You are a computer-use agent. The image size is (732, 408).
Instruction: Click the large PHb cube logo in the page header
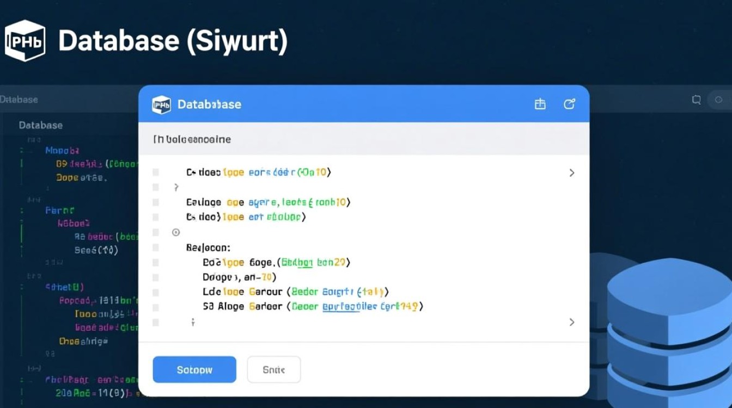click(x=25, y=41)
